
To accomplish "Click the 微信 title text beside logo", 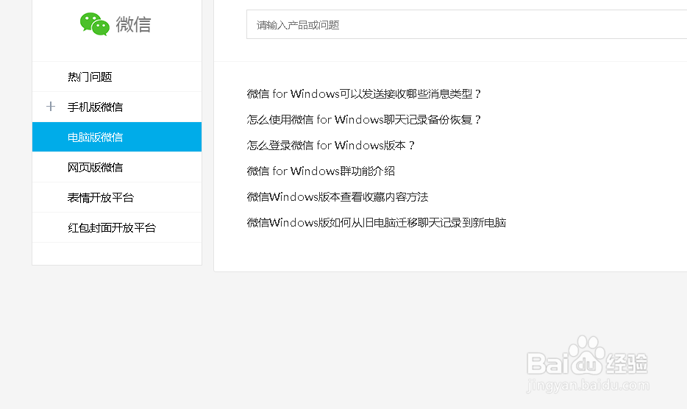I will tap(133, 24).
